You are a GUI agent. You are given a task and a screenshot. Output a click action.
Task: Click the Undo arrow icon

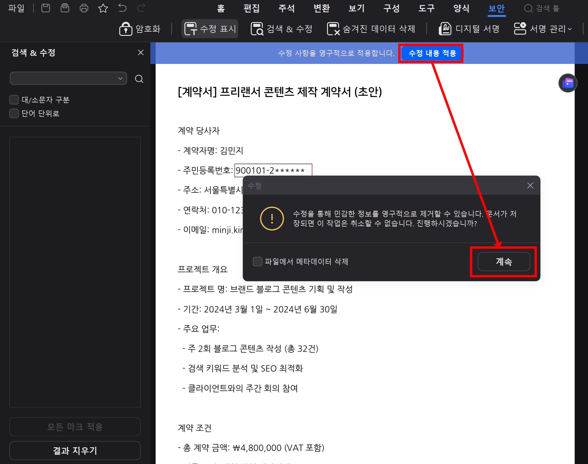(x=122, y=8)
